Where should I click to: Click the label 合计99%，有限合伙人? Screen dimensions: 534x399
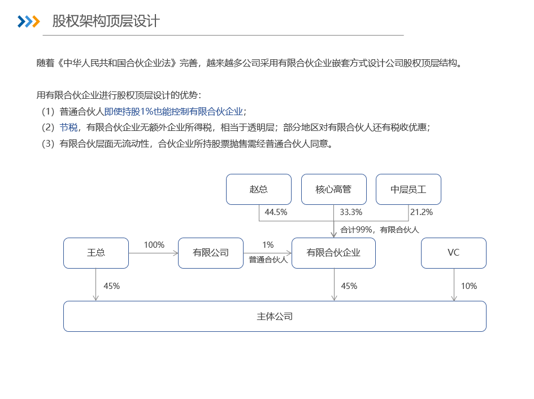[x=379, y=230]
